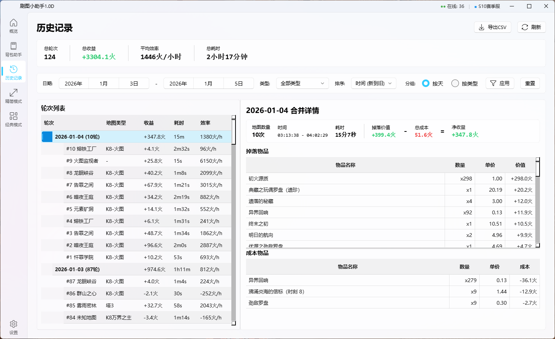
Task: Click the start date 2026年 year field
Action: 73,83
